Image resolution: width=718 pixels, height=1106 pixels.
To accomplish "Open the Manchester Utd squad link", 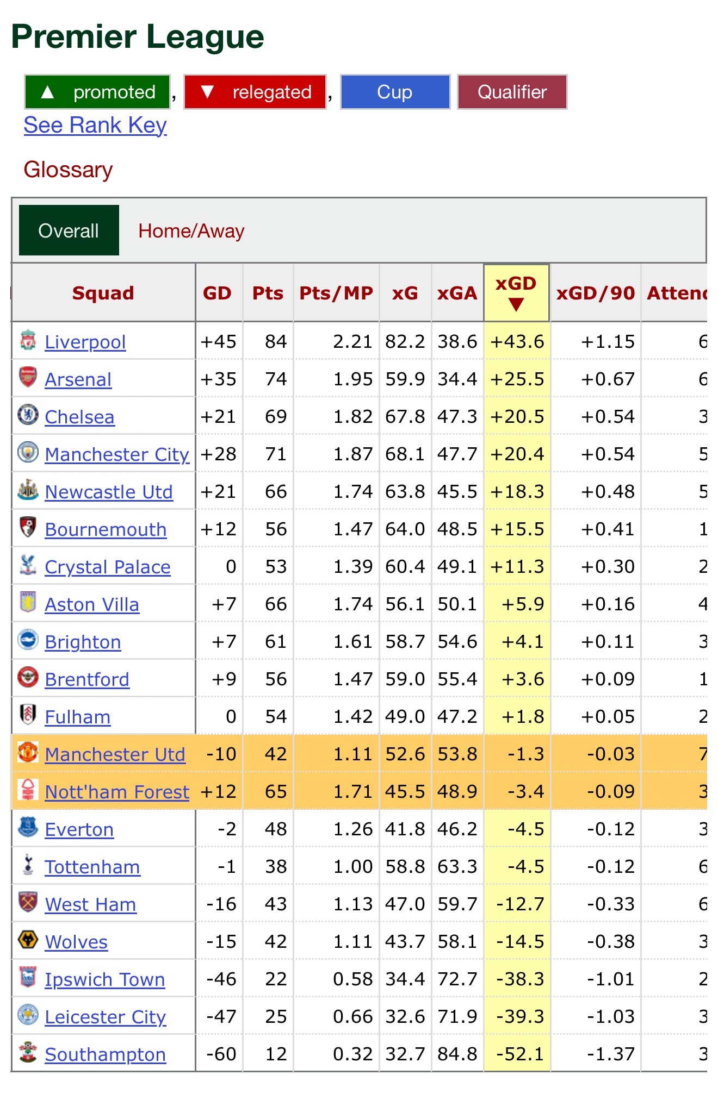I will [115, 754].
